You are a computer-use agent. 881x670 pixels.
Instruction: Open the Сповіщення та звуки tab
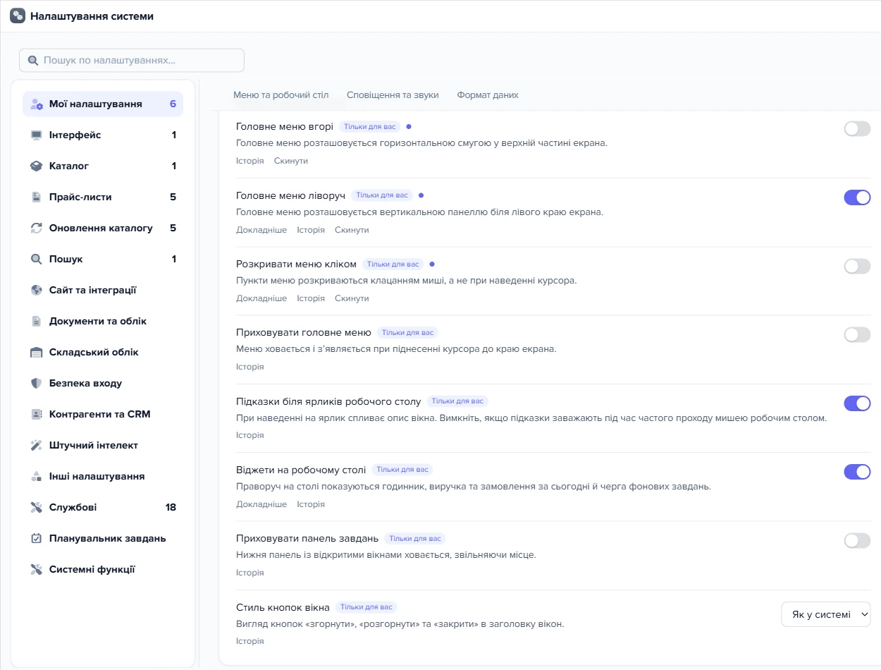coord(393,95)
